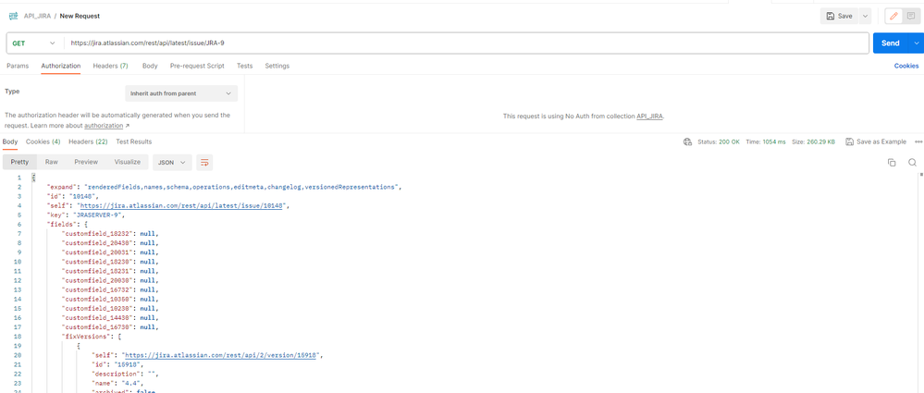924x393 pixels.
Task: Select the response Body tab
Action: click(10, 142)
